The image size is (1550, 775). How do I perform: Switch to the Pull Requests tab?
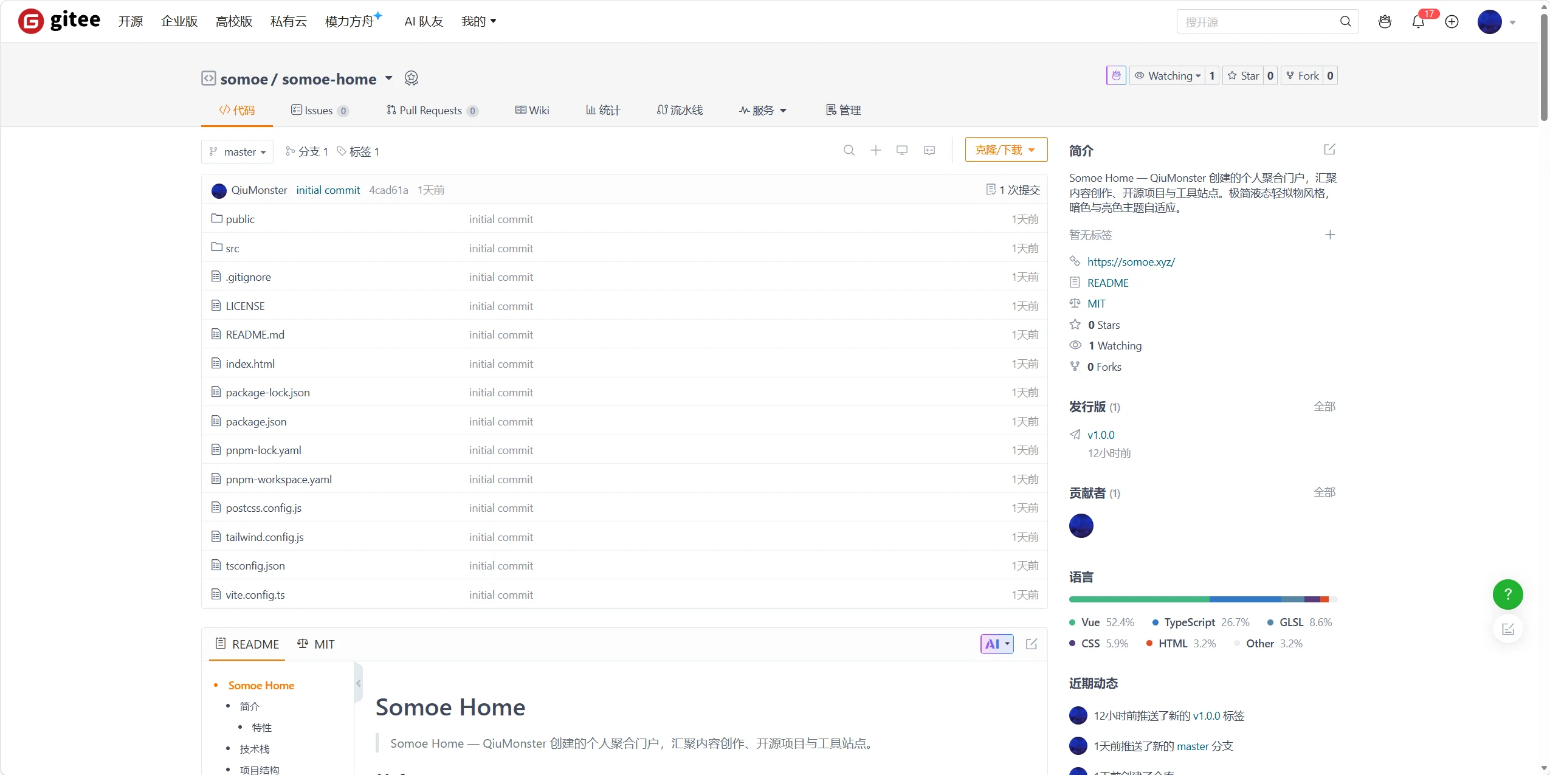pyautogui.click(x=432, y=110)
